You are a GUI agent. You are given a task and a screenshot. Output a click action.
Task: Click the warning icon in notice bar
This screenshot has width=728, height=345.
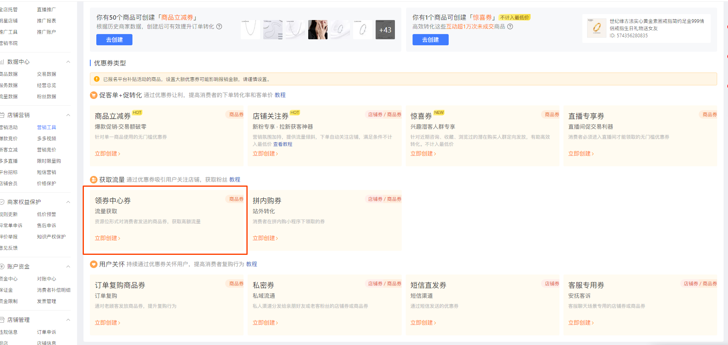97,79
